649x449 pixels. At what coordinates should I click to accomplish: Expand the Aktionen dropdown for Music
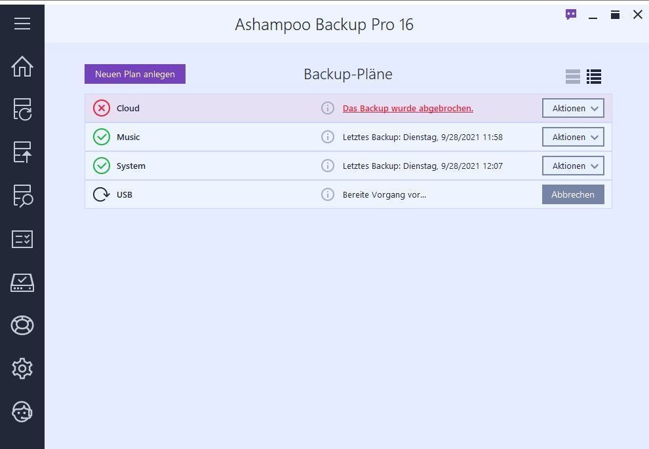pos(573,137)
